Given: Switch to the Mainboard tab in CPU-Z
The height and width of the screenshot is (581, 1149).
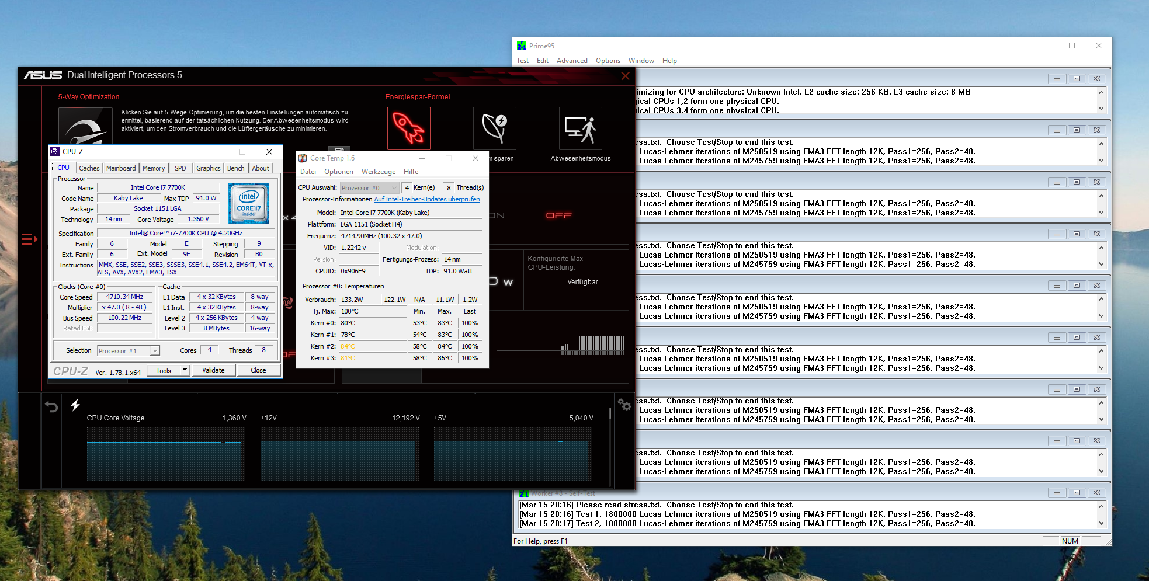Looking at the screenshot, I should click(x=121, y=168).
